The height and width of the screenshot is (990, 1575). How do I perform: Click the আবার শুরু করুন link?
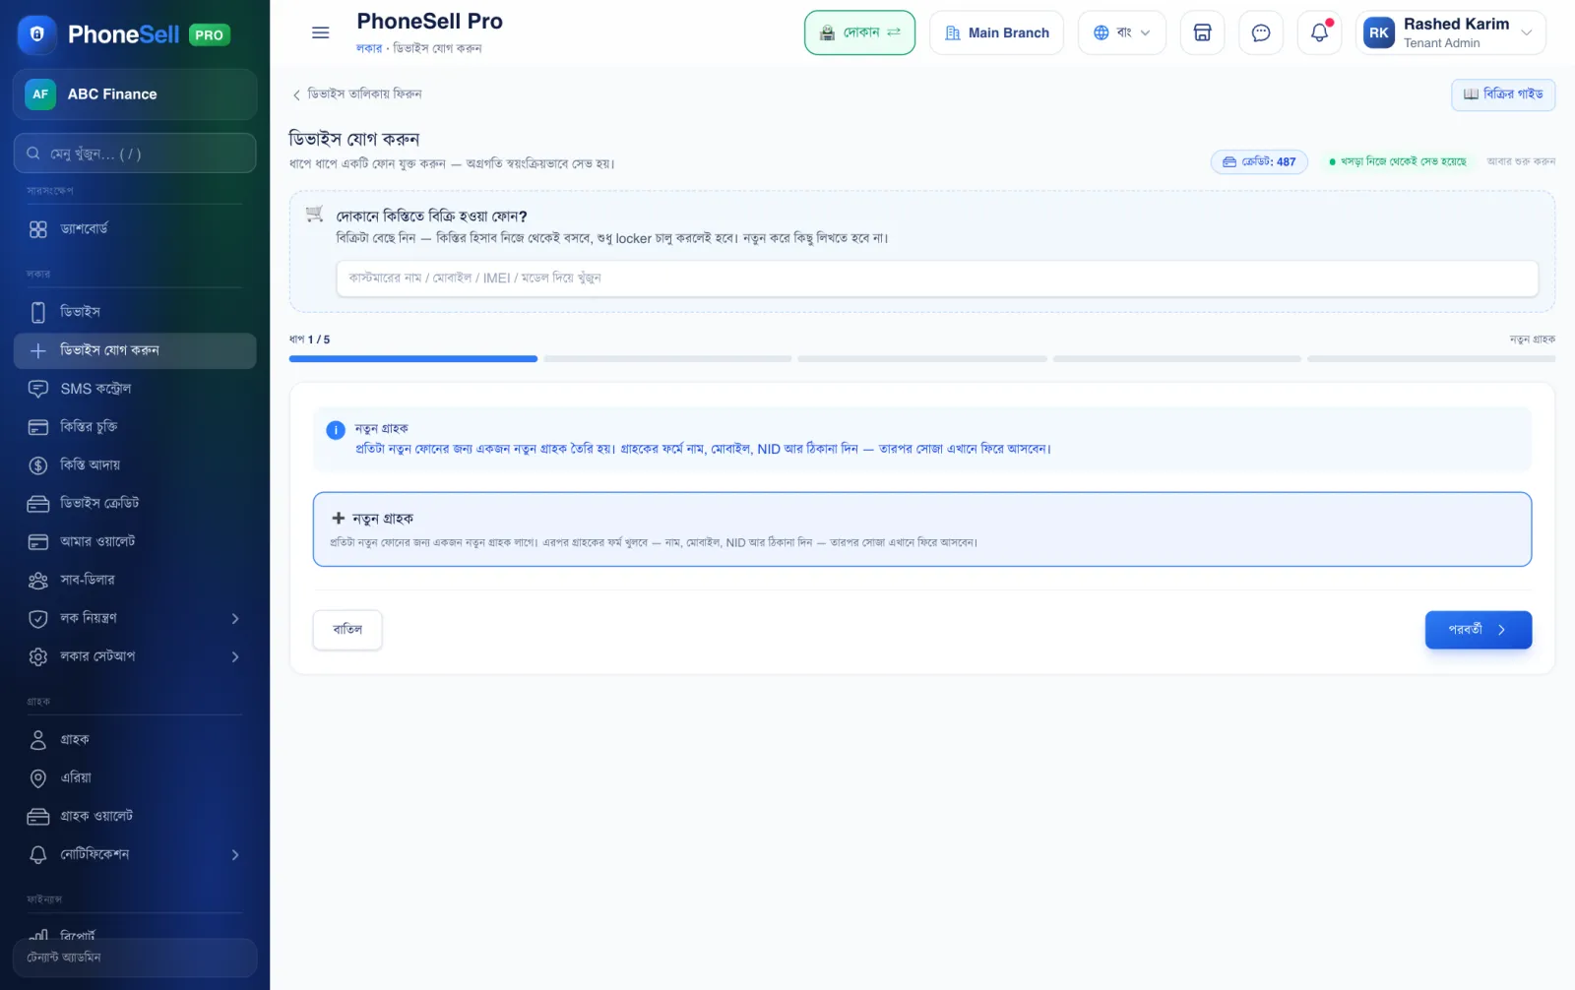tap(1521, 161)
